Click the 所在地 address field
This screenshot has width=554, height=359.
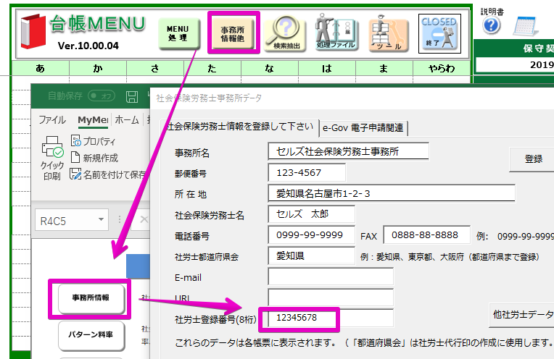coord(392,193)
